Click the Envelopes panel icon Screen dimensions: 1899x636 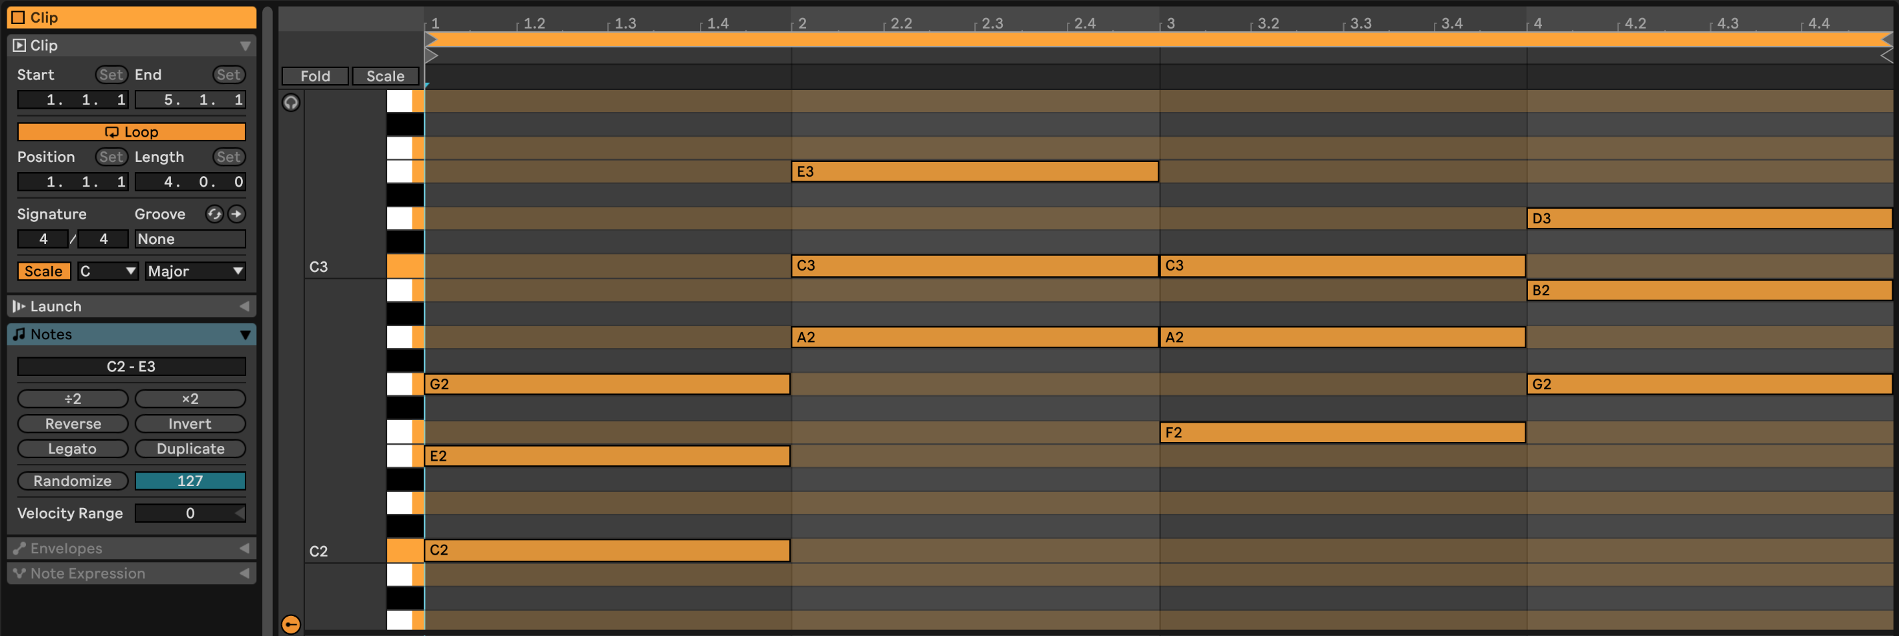19,547
